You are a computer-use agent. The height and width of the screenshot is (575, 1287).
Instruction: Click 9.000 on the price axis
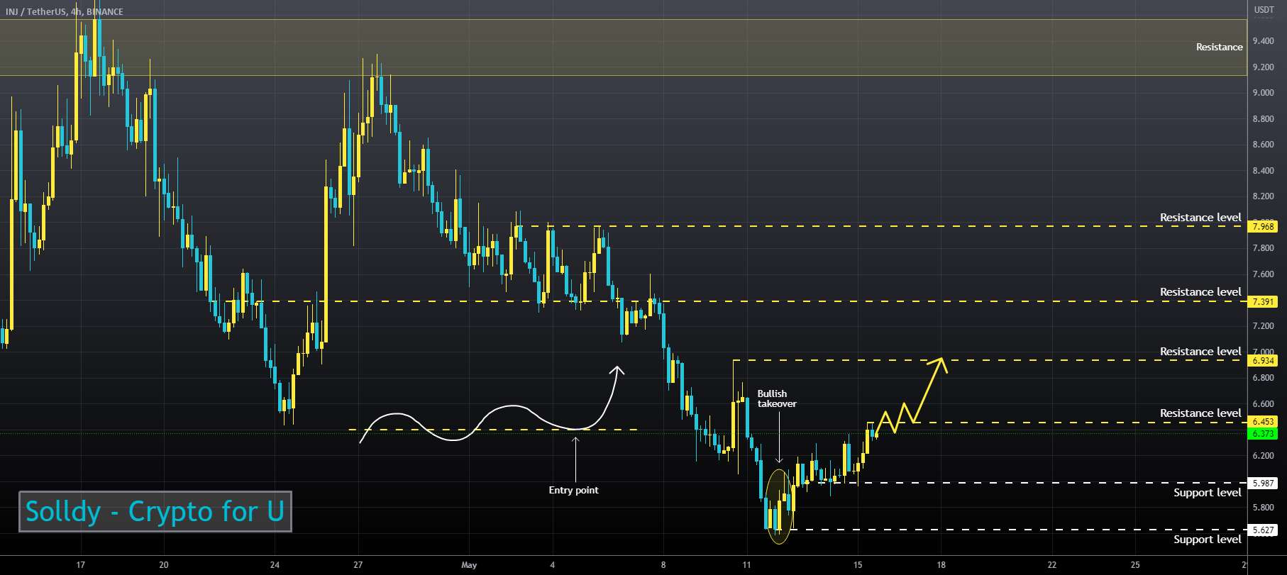pyautogui.click(x=1263, y=93)
